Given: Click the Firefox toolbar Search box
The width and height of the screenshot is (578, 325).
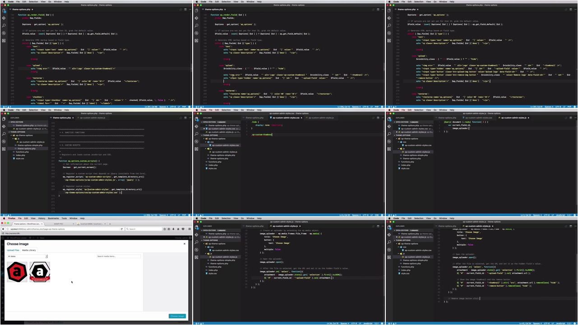Looking at the screenshot, I should (x=143, y=229).
